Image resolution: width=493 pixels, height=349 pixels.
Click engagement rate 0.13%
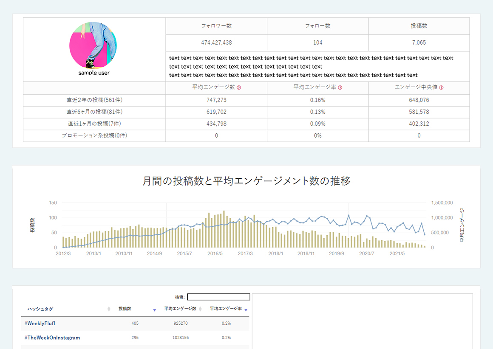point(317,112)
